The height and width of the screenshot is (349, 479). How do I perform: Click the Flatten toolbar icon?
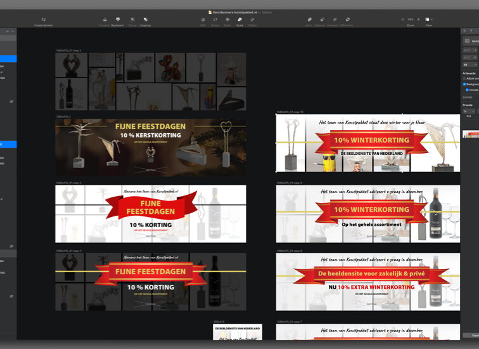252,19
